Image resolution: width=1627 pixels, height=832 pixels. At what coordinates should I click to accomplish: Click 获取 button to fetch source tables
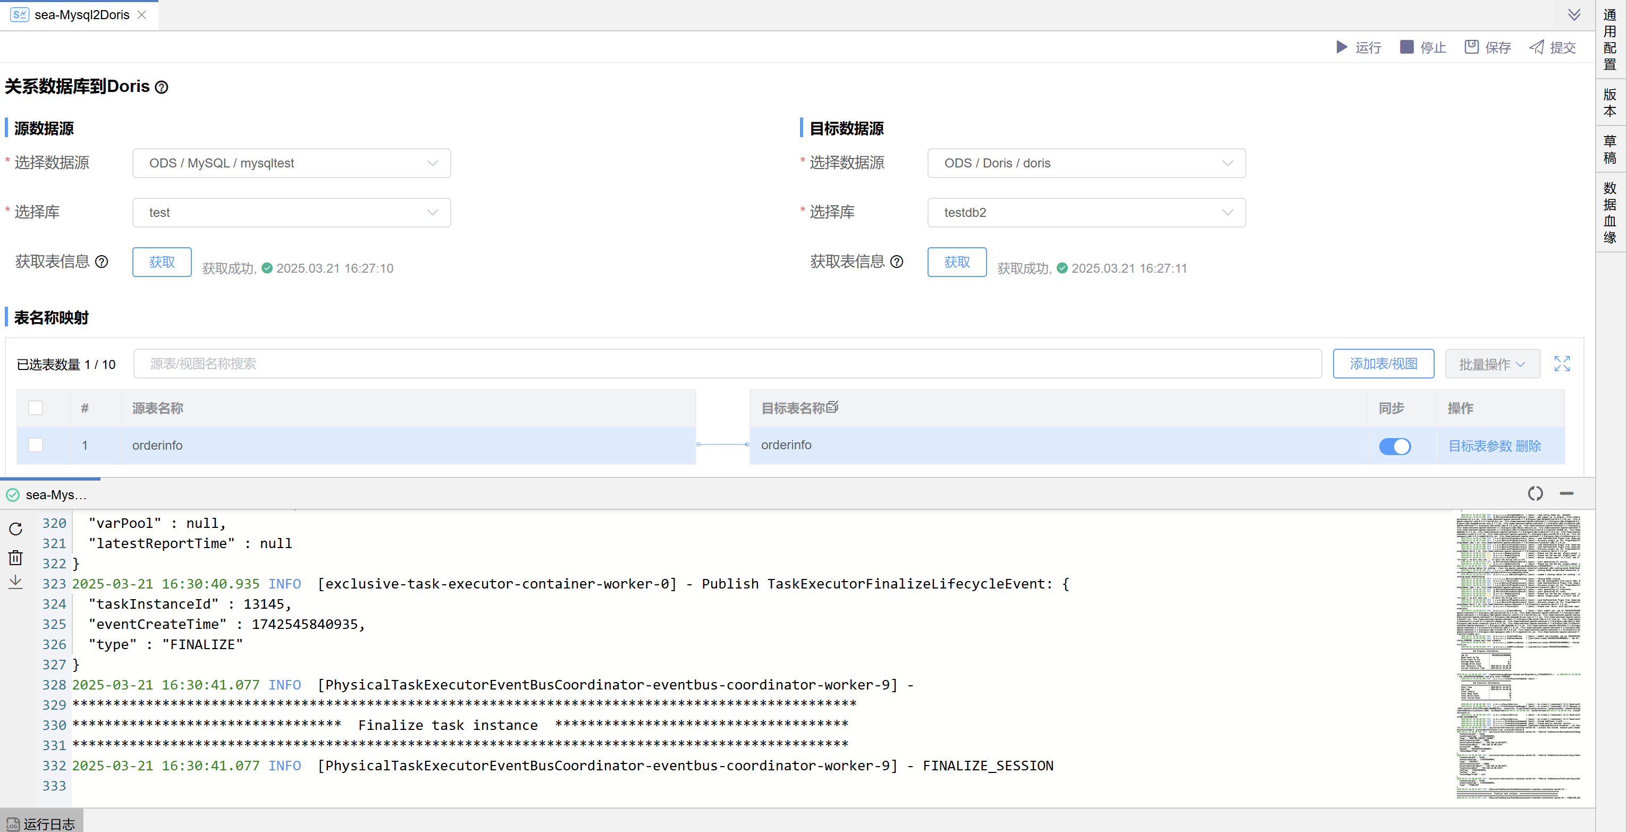tap(162, 262)
